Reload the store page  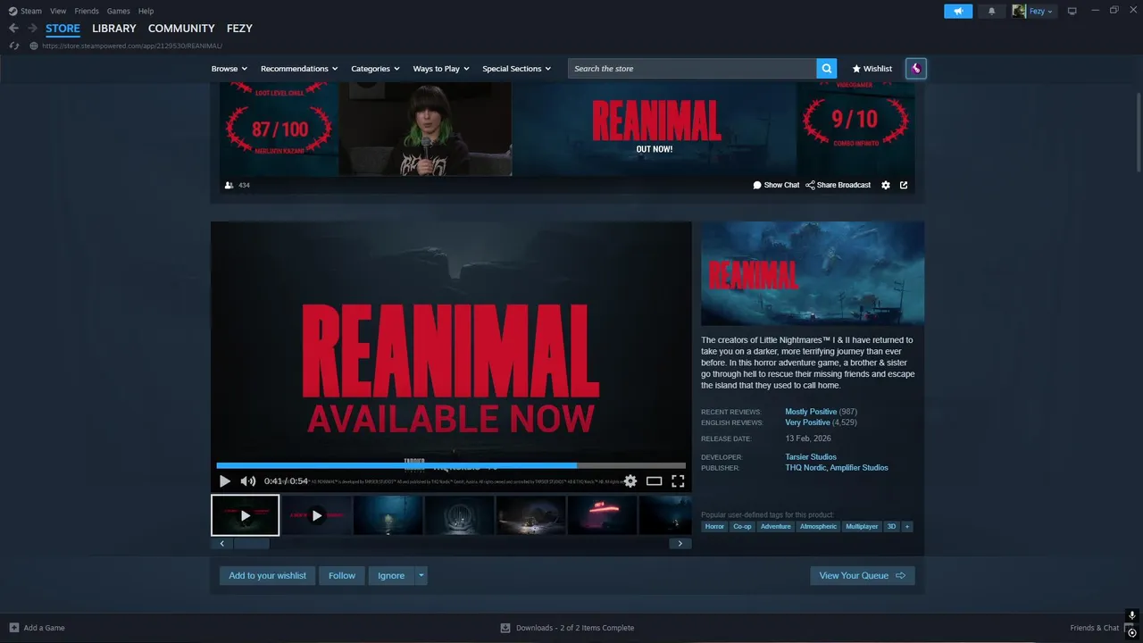13,46
